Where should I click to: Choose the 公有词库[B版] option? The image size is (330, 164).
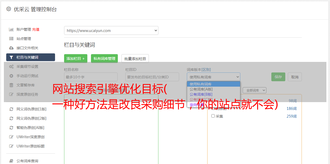[213, 94]
